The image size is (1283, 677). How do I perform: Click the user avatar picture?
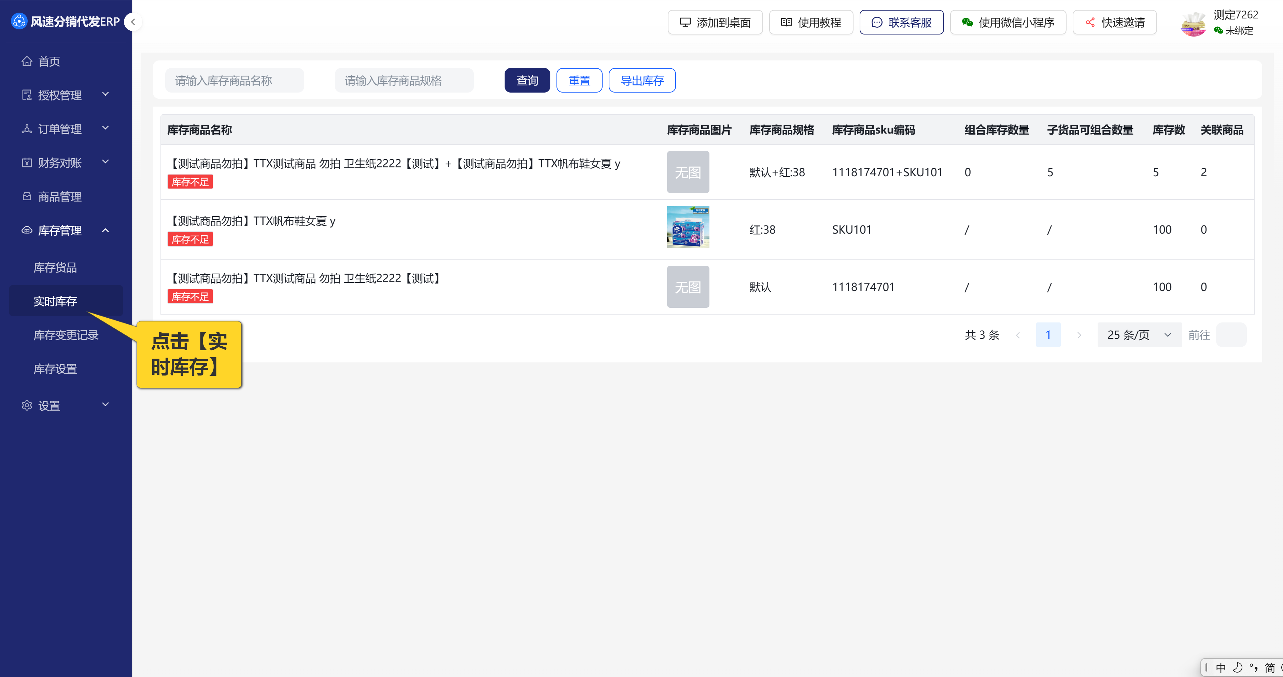point(1193,24)
